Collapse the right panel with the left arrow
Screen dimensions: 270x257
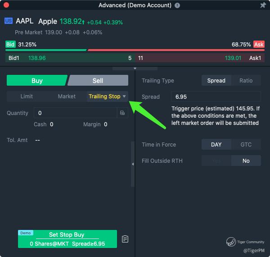coord(133,164)
